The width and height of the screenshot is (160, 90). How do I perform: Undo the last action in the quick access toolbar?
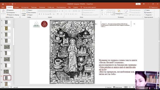click(6, 4)
